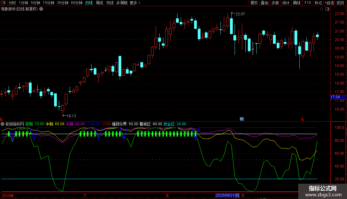The height and width of the screenshot is (199, 347).
Task: Click the month 8 marker on time axis
Action: [168, 195]
